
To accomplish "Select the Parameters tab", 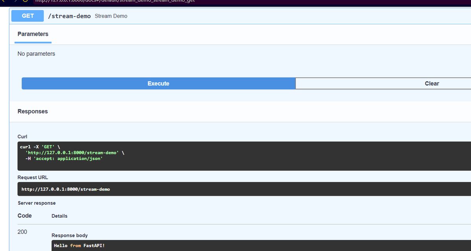I will click(33, 34).
